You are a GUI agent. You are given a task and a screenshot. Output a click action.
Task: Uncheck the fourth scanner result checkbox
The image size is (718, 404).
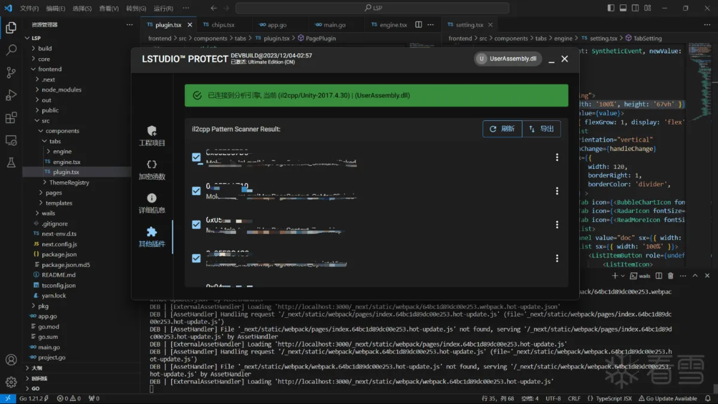tap(196, 258)
